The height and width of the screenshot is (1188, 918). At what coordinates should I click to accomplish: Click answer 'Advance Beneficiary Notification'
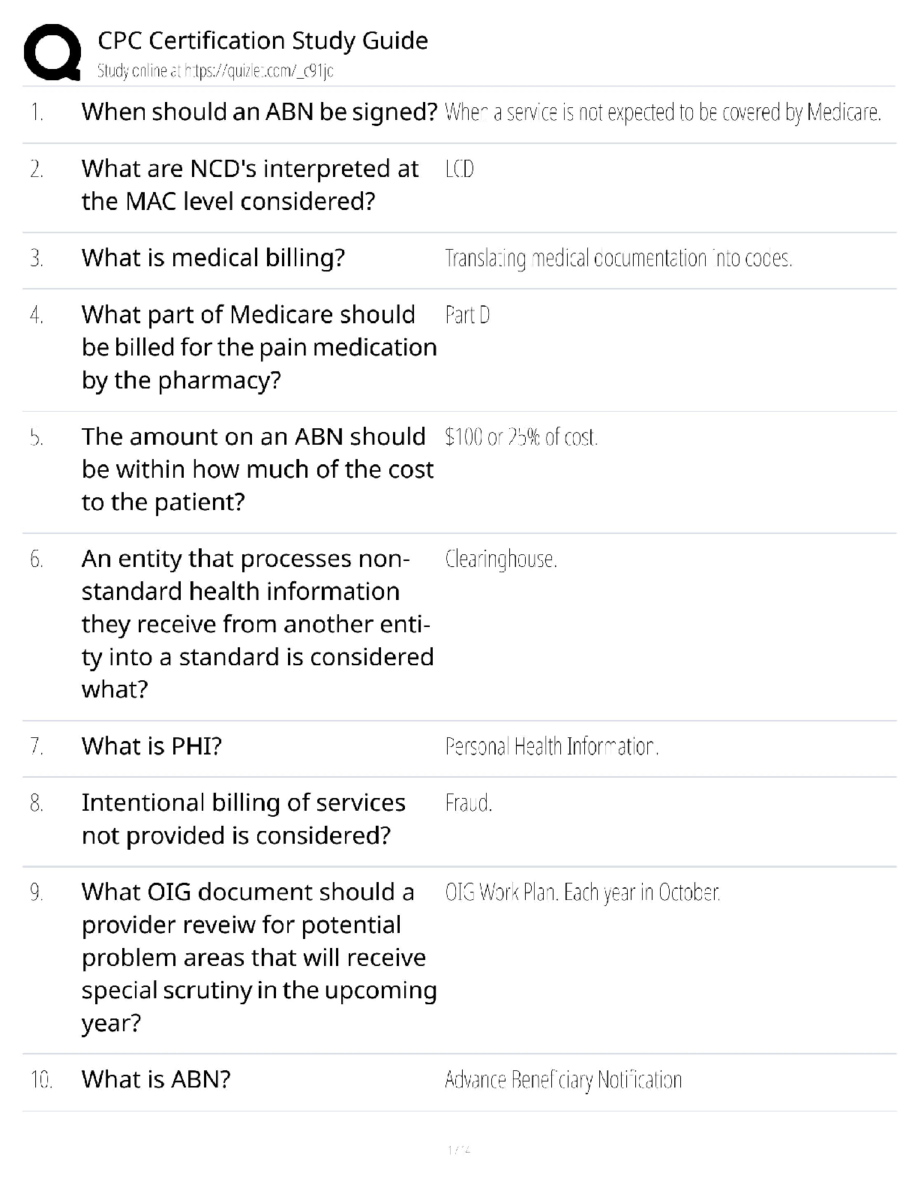(563, 1080)
